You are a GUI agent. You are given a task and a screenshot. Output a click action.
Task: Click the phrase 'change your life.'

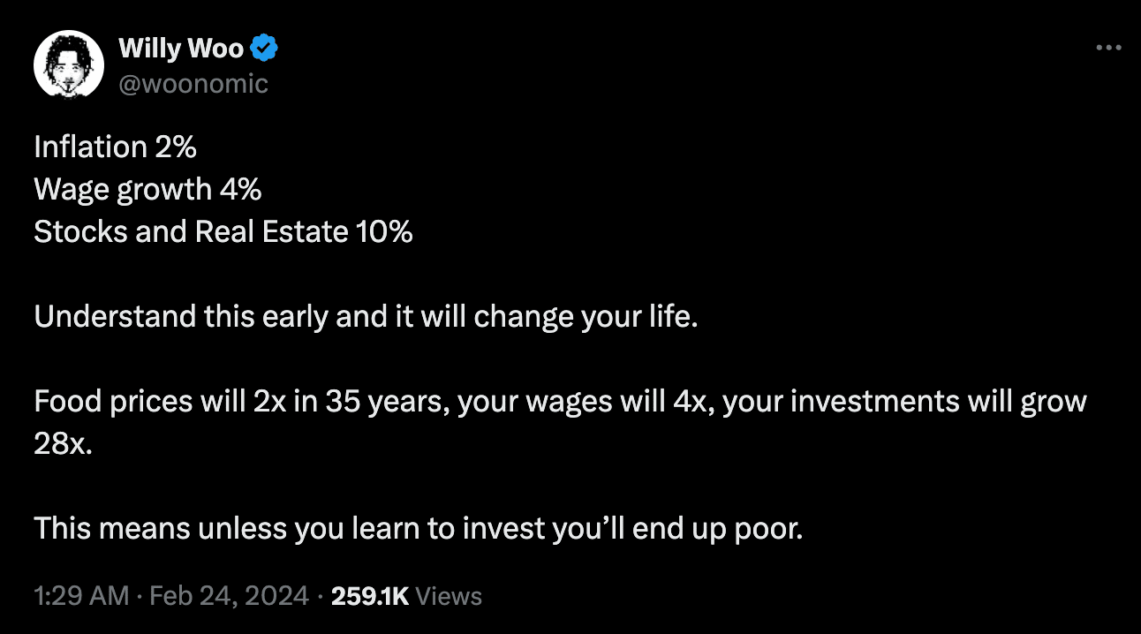(x=586, y=317)
